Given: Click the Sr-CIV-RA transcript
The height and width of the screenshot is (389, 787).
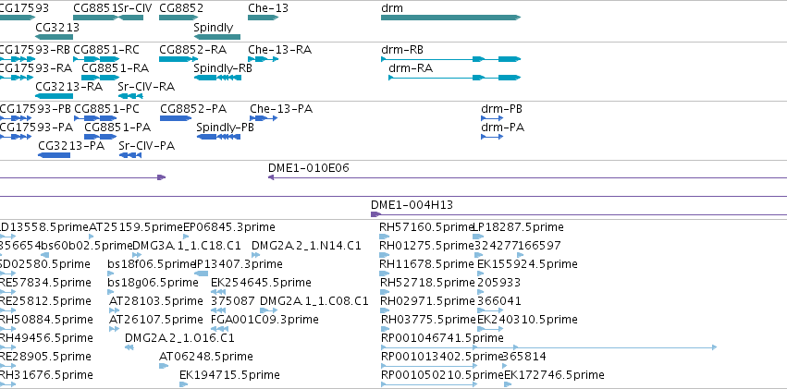Looking at the screenshot, I should [x=130, y=96].
